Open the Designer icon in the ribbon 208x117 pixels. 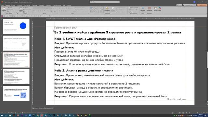155,9
